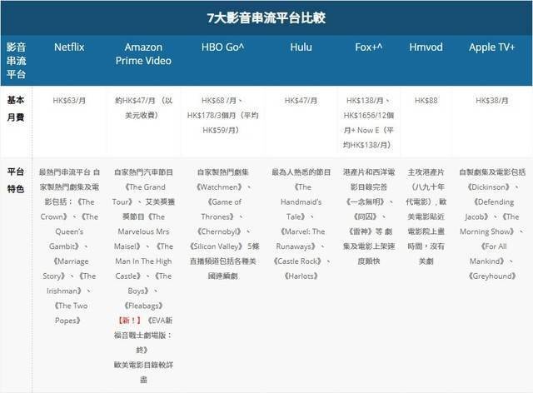The width and height of the screenshot is (533, 393).
Task: Click Hulu features cell mentioning The Handmaid's Tale
Action: point(301,224)
